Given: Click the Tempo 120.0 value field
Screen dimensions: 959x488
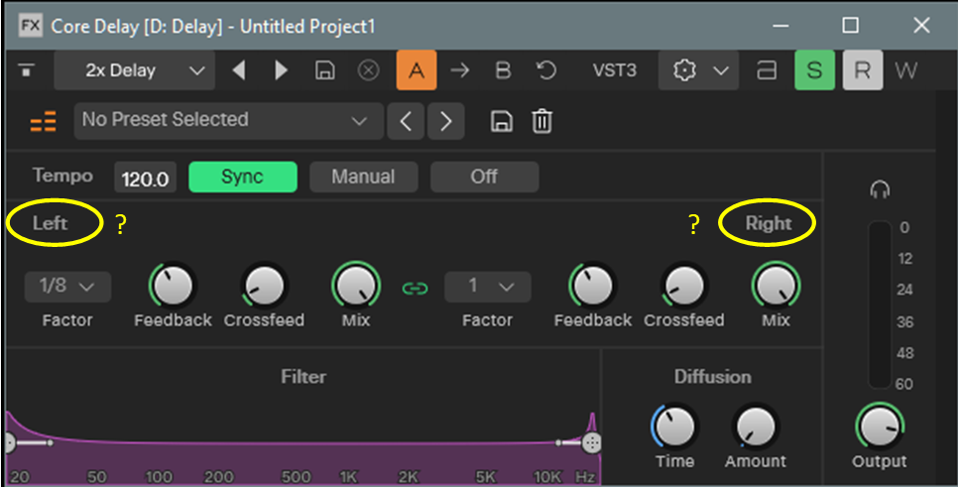Looking at the screenshot, I should pos(145,180).
